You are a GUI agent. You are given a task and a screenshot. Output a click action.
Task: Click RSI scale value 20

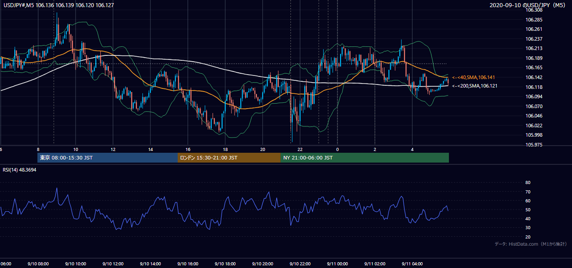[528, 237]
